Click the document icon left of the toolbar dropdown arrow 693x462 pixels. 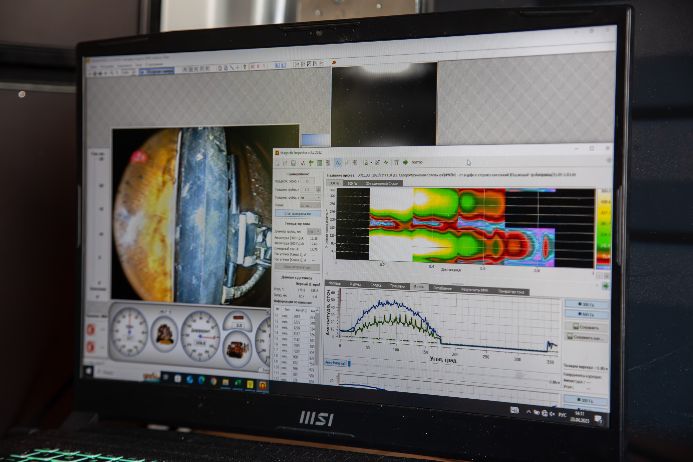pos(365,163)
